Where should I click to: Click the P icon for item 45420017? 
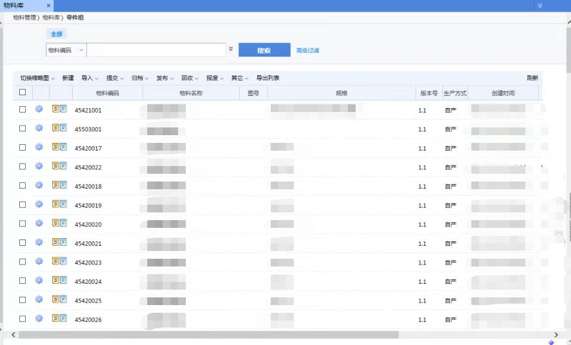coord(63,147)
